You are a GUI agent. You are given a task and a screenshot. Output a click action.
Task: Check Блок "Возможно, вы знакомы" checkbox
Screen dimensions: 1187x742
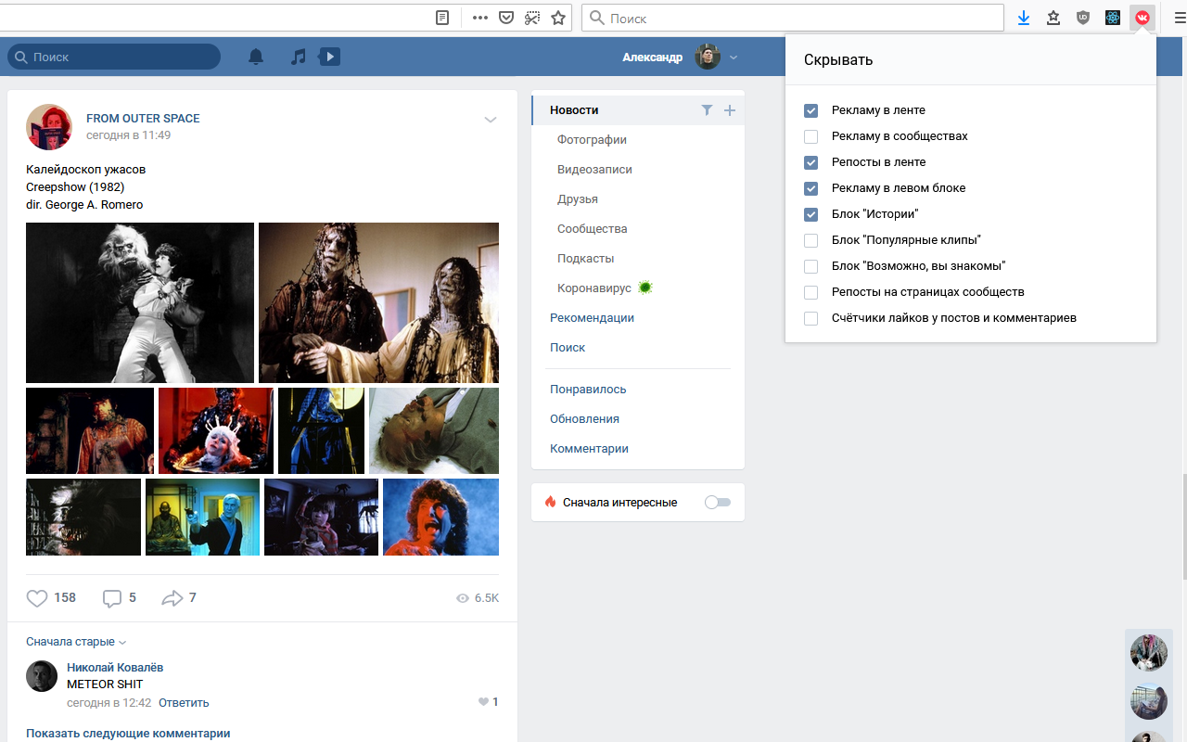tap(811, 266)
